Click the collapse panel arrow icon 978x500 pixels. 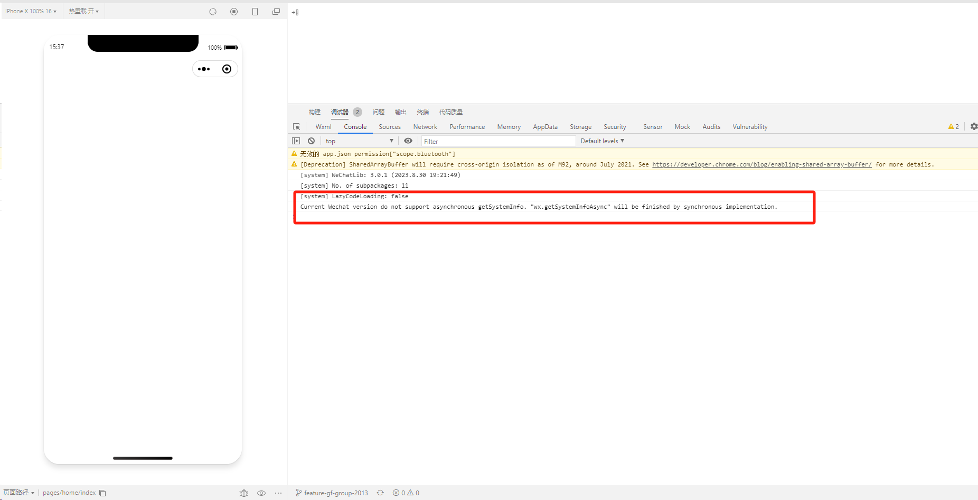pyautogui.click(x=295, y=12)
